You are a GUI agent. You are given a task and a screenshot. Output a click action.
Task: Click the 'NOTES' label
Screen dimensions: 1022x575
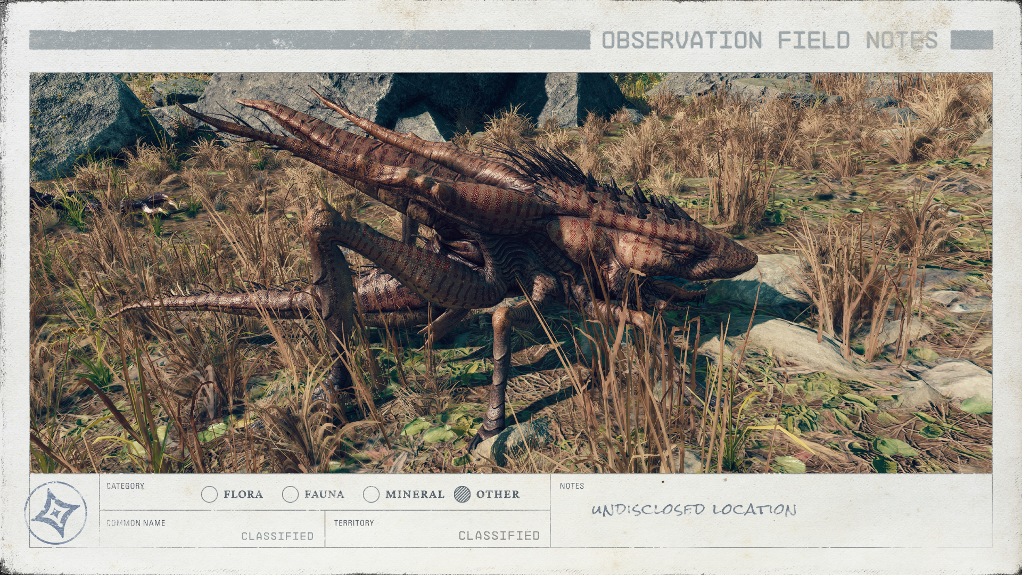(572, 486)
